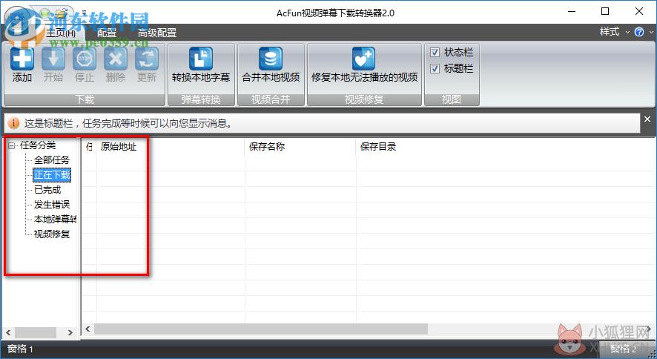The width and height of the screenshot is (657, 359).
Task: Switch to the 高级配置 tab
Action: 157,33
